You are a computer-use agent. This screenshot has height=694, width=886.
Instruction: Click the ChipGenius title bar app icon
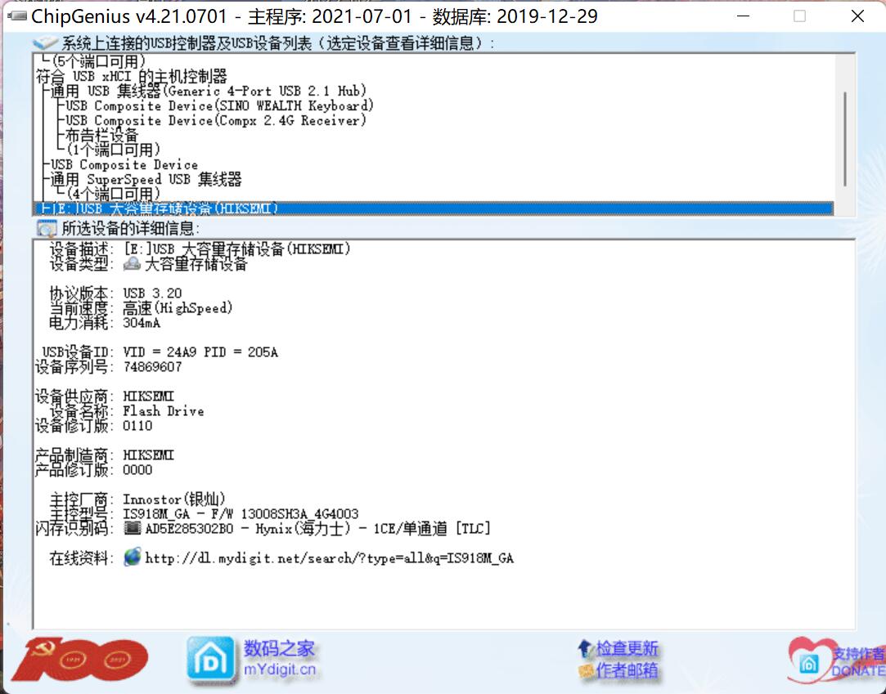[17, 16]
